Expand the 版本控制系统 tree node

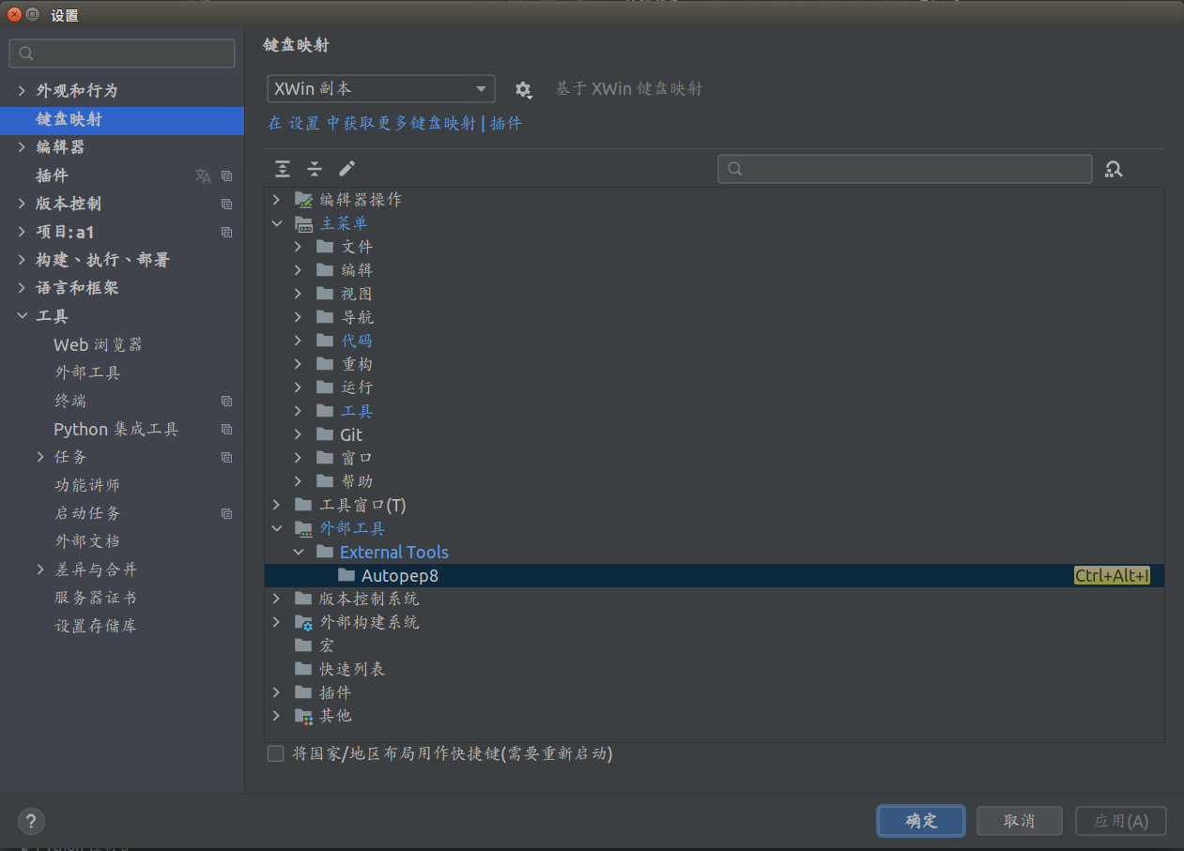(276, 599)
